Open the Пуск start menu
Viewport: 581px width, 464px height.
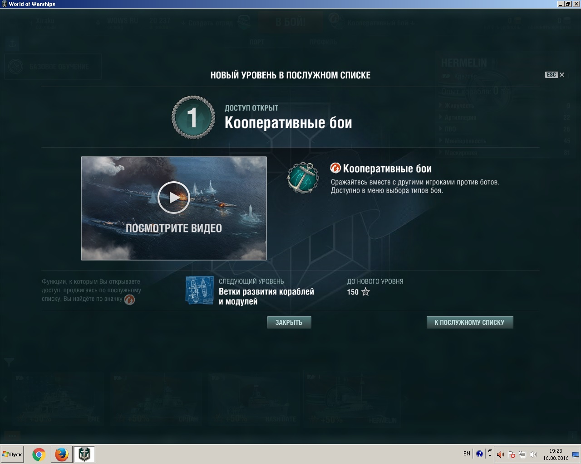coord(12,454)
